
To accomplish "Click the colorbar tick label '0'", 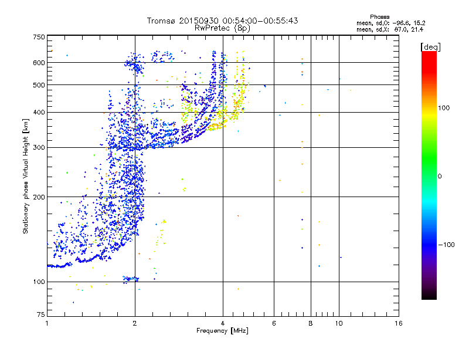I will coord(440,177).
